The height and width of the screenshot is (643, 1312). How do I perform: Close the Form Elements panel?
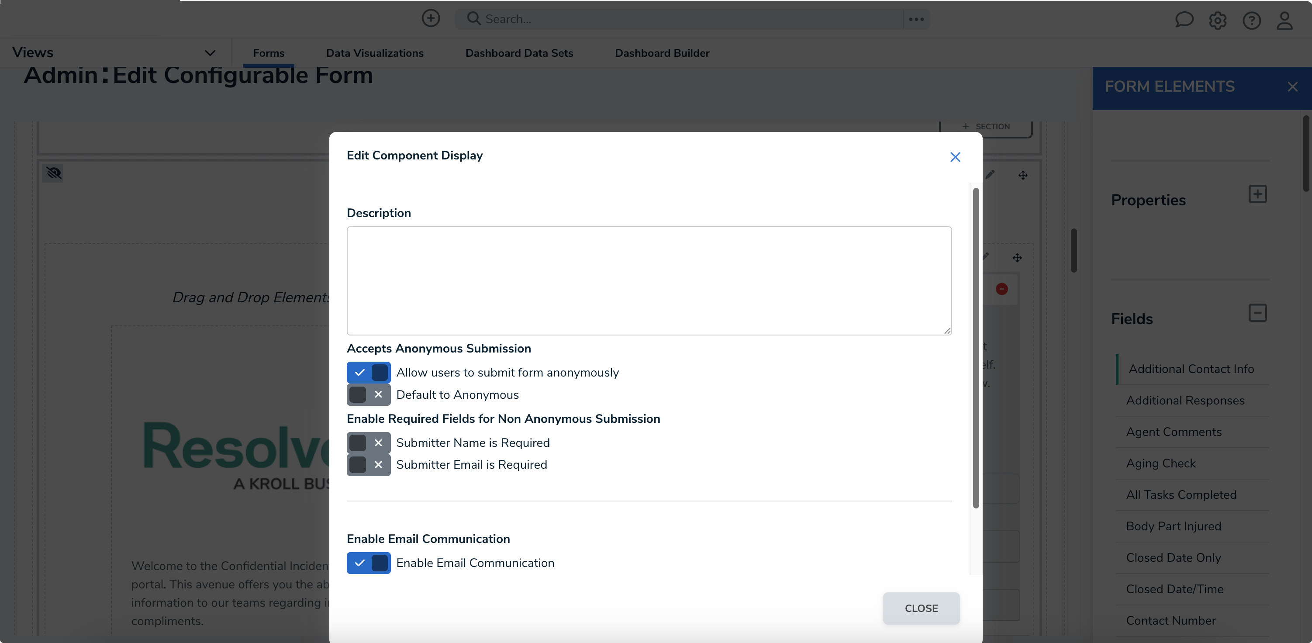pos(1292,86)
